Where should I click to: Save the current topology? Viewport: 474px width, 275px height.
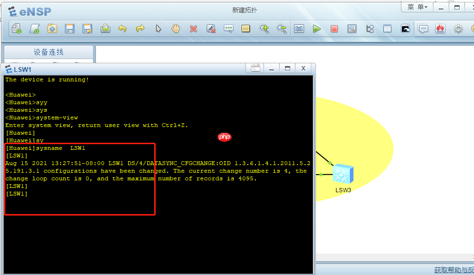[70, 29]
